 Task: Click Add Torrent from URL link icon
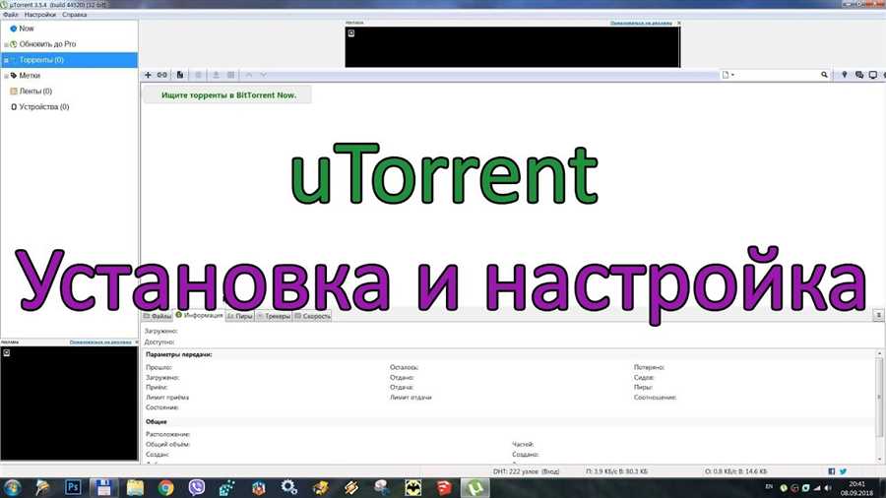coord(162,75)
